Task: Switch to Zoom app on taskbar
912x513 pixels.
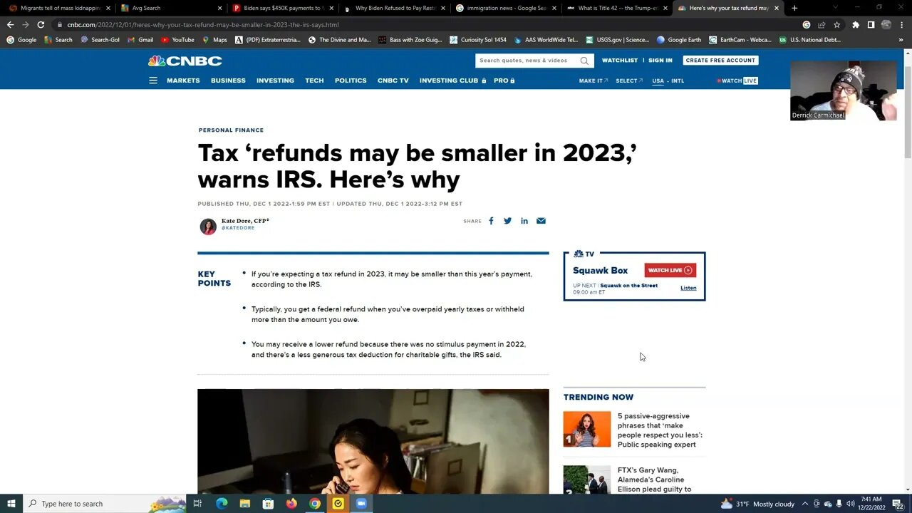Action: [x=361, y=504]
